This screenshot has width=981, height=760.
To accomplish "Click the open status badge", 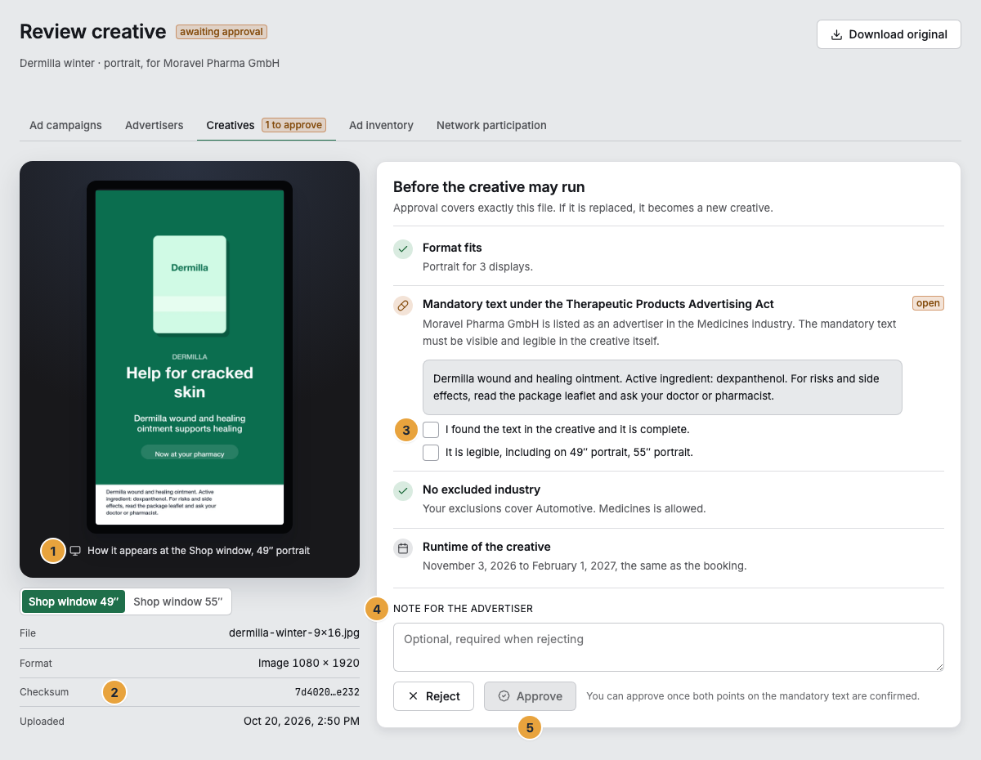I will pyautogui.click(x=928, y=303).
